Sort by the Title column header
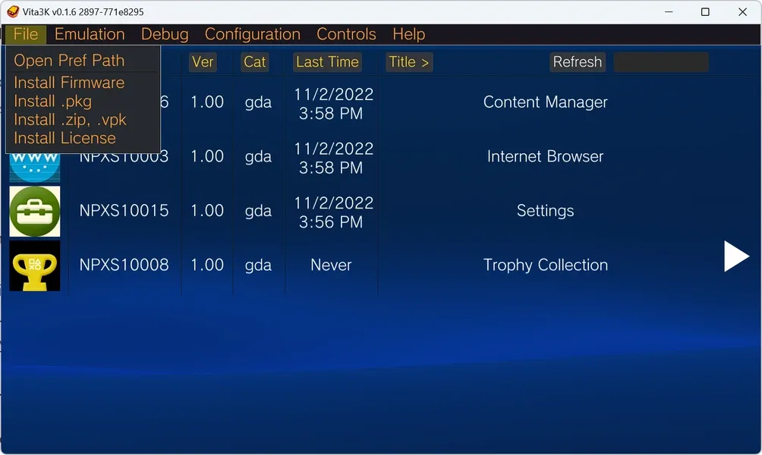 click(x=408, y=62)
